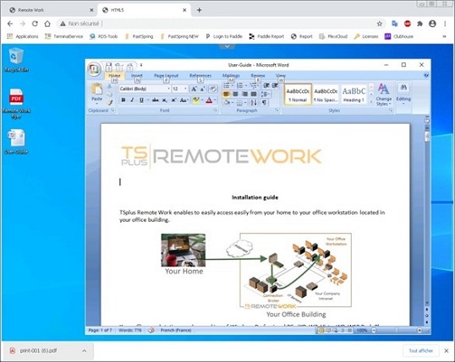Open the Clipboard pane launcher
455x362 pixels.
[112, 111]
